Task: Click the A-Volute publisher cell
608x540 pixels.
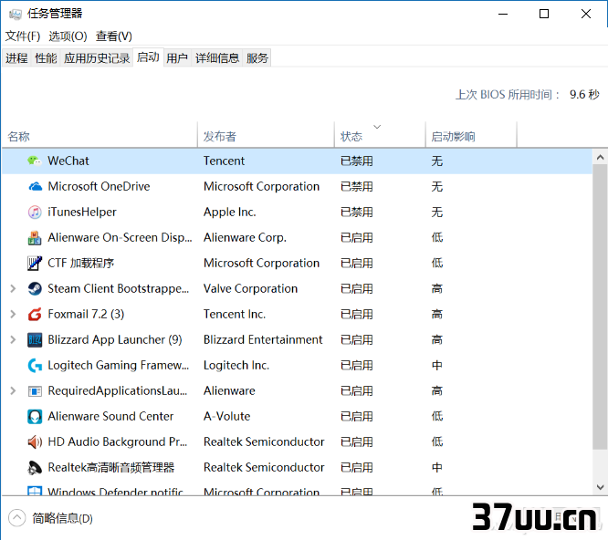Action: [226, 416]
